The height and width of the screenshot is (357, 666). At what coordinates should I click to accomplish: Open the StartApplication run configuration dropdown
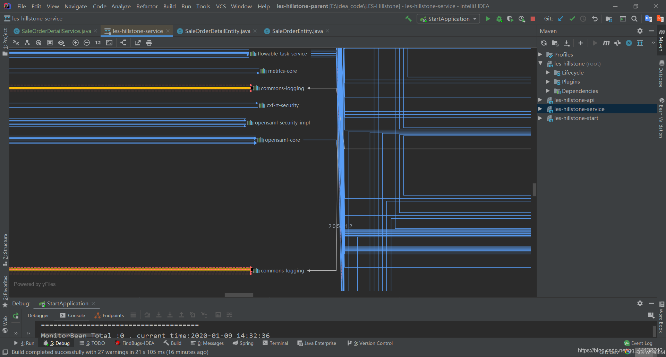pyautogui.click(x=448, y=19)
